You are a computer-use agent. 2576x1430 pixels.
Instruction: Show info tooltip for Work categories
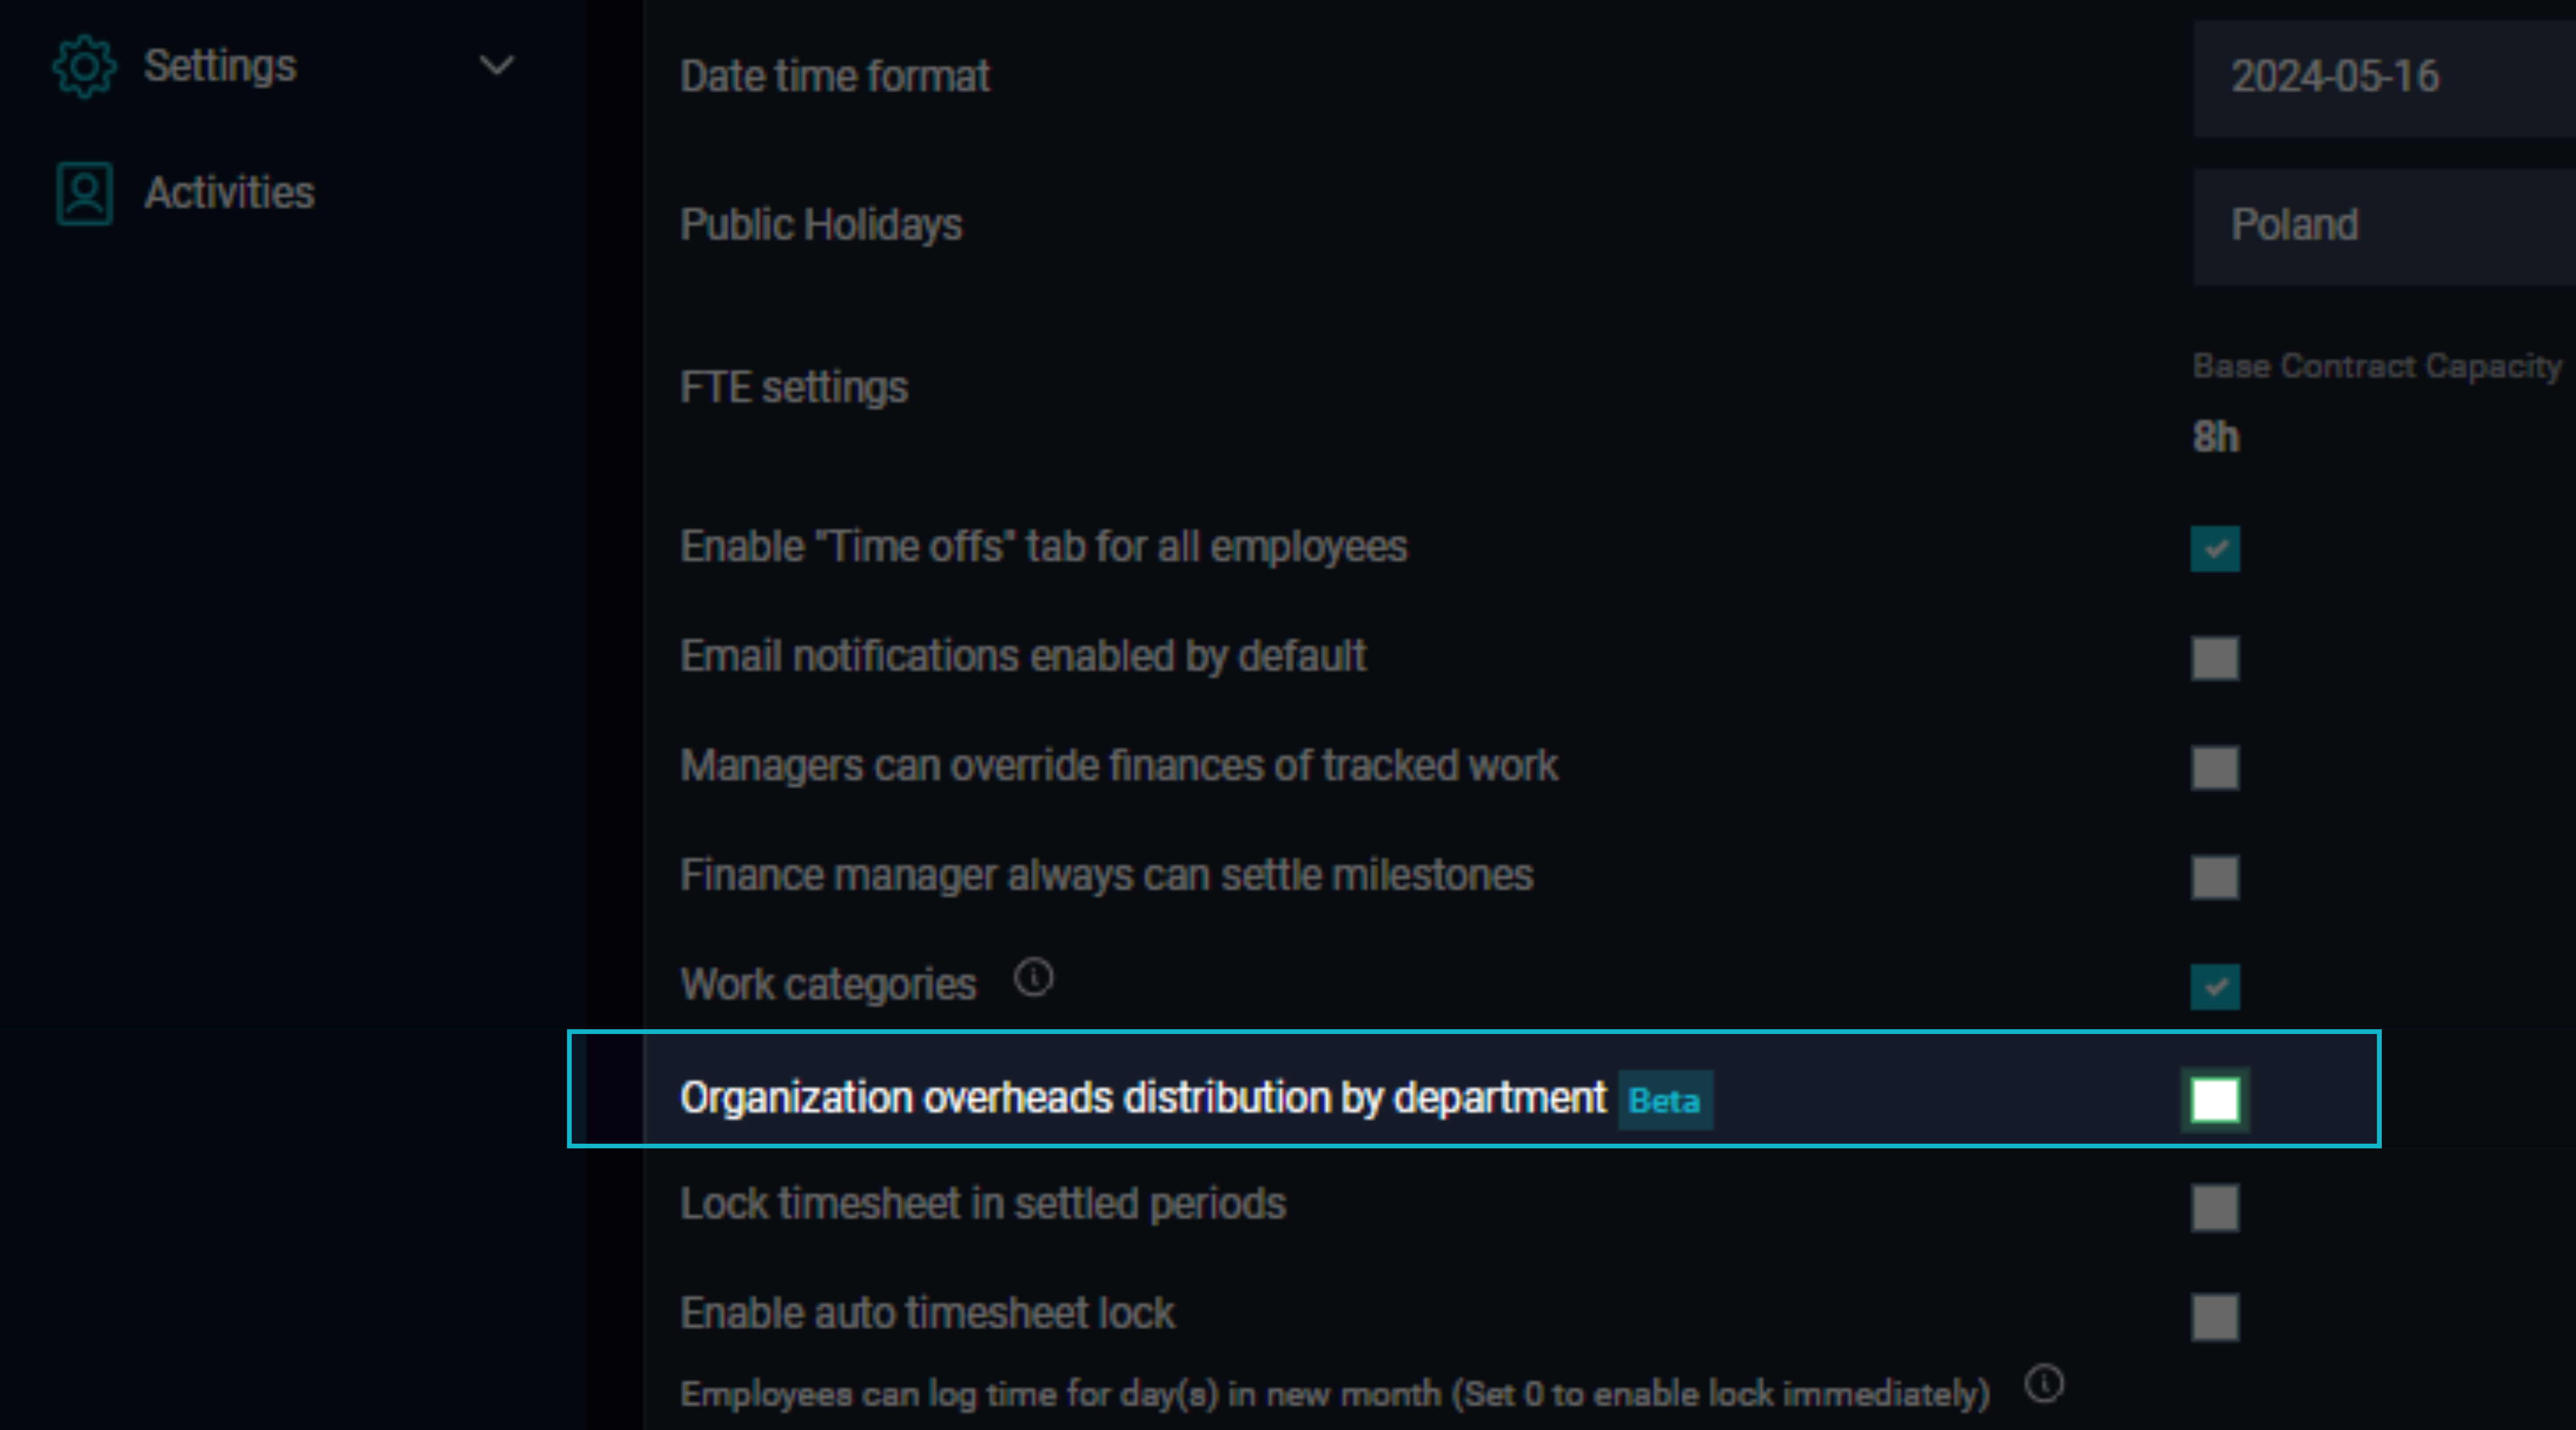(x=1033, y=978)
